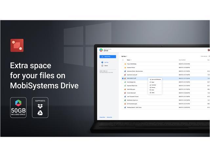The image size is (210, 157).
Task: Click the Google Drive triangle icon
Action: pyautogui.click(x=40, y=113)
